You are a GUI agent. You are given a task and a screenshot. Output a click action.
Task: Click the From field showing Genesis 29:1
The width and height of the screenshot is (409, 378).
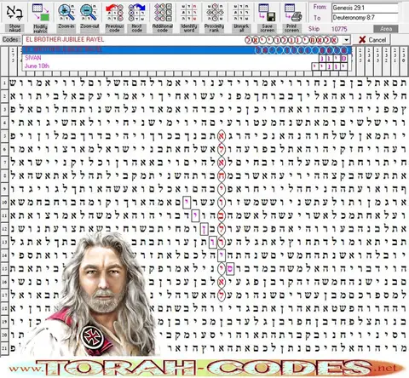(x=365, y=8)
